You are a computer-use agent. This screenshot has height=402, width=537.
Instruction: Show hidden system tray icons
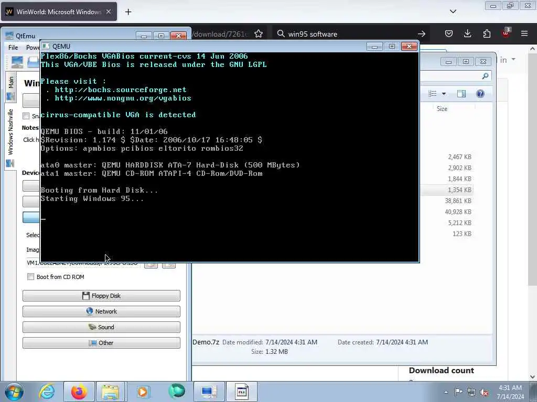coord(446,392)
